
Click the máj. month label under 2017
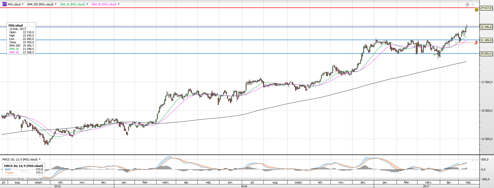pyautogui.click(x=468, y=182)
